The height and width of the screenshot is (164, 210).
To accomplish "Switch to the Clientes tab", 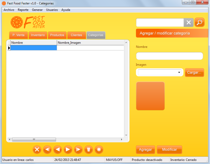I will [77, 35].
